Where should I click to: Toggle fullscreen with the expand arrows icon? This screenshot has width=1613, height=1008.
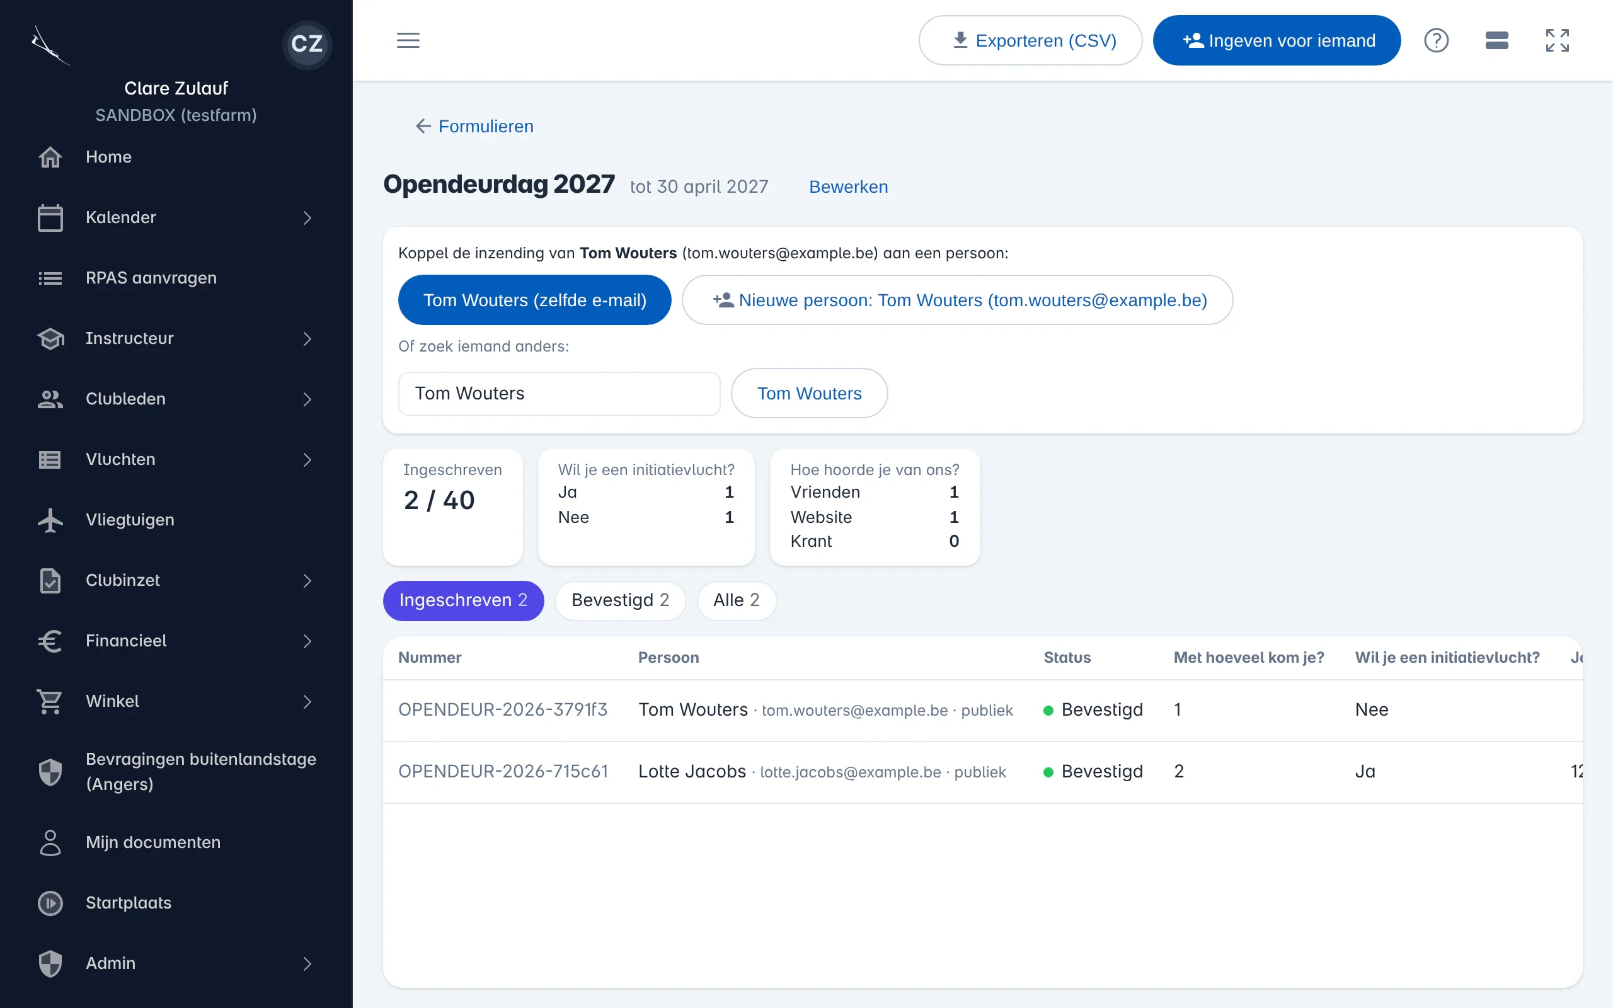1557,40
